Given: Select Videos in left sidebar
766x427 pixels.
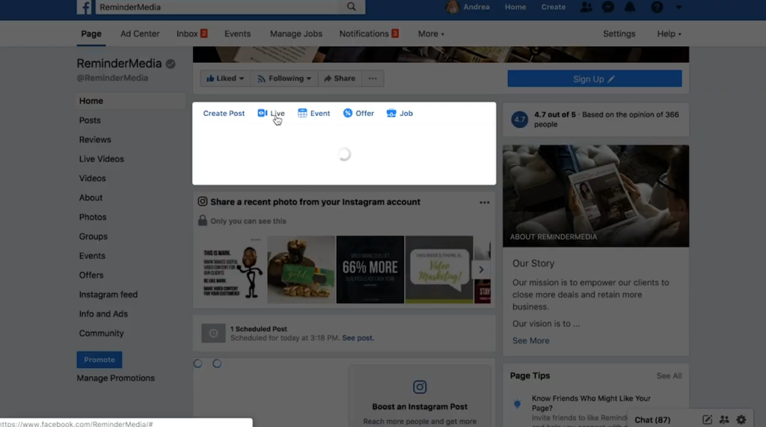Looking at the screenshot, I should [92, 178].
